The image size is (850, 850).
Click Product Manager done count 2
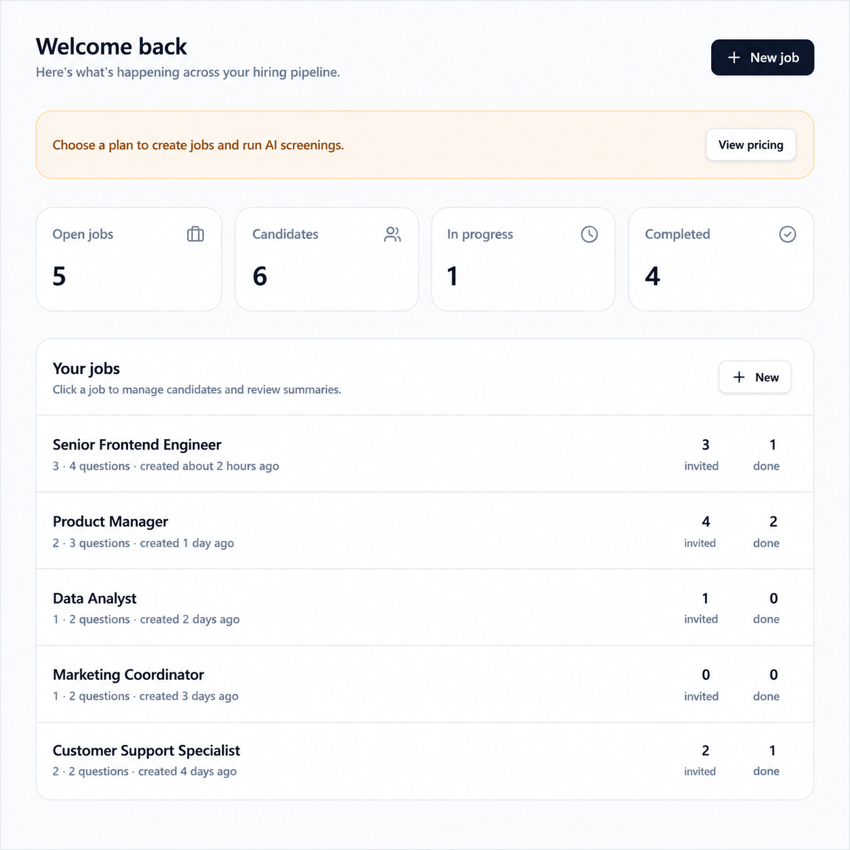tap(773, 521)
